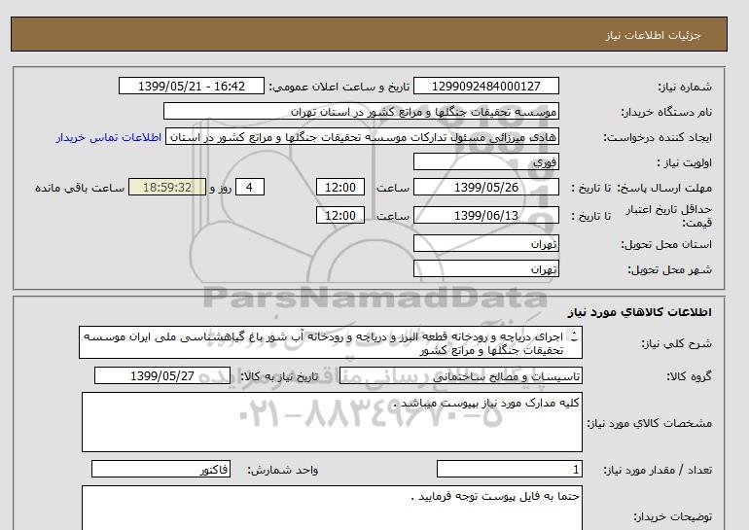Click the label تاریخ و ساعت اعلان عمومی
The width and height of the screenshot is (749, 530).
pyautogui.click(x=339, y=87)
